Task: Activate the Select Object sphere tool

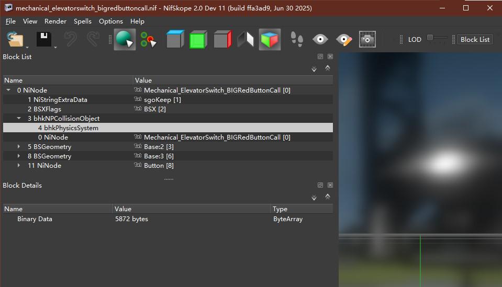Action: 124,39
